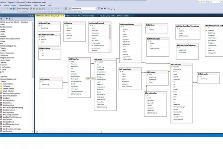Open the #tmpReport database combo box
The image size is (223, 149).
pos(84,9)
